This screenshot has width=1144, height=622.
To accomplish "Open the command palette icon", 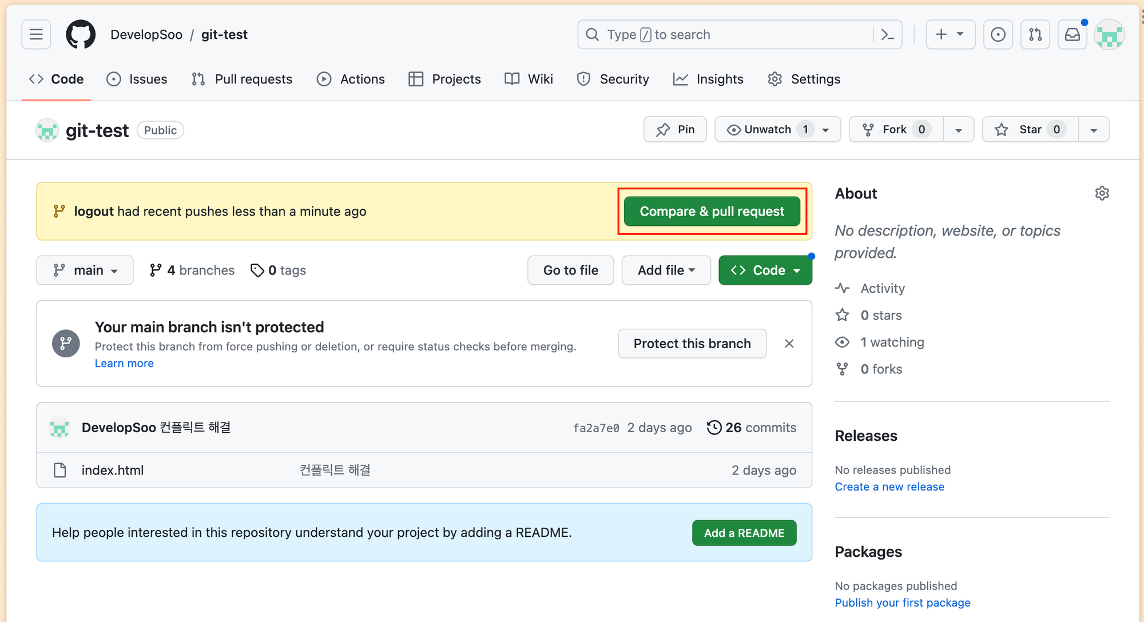I will coord(887,35).
